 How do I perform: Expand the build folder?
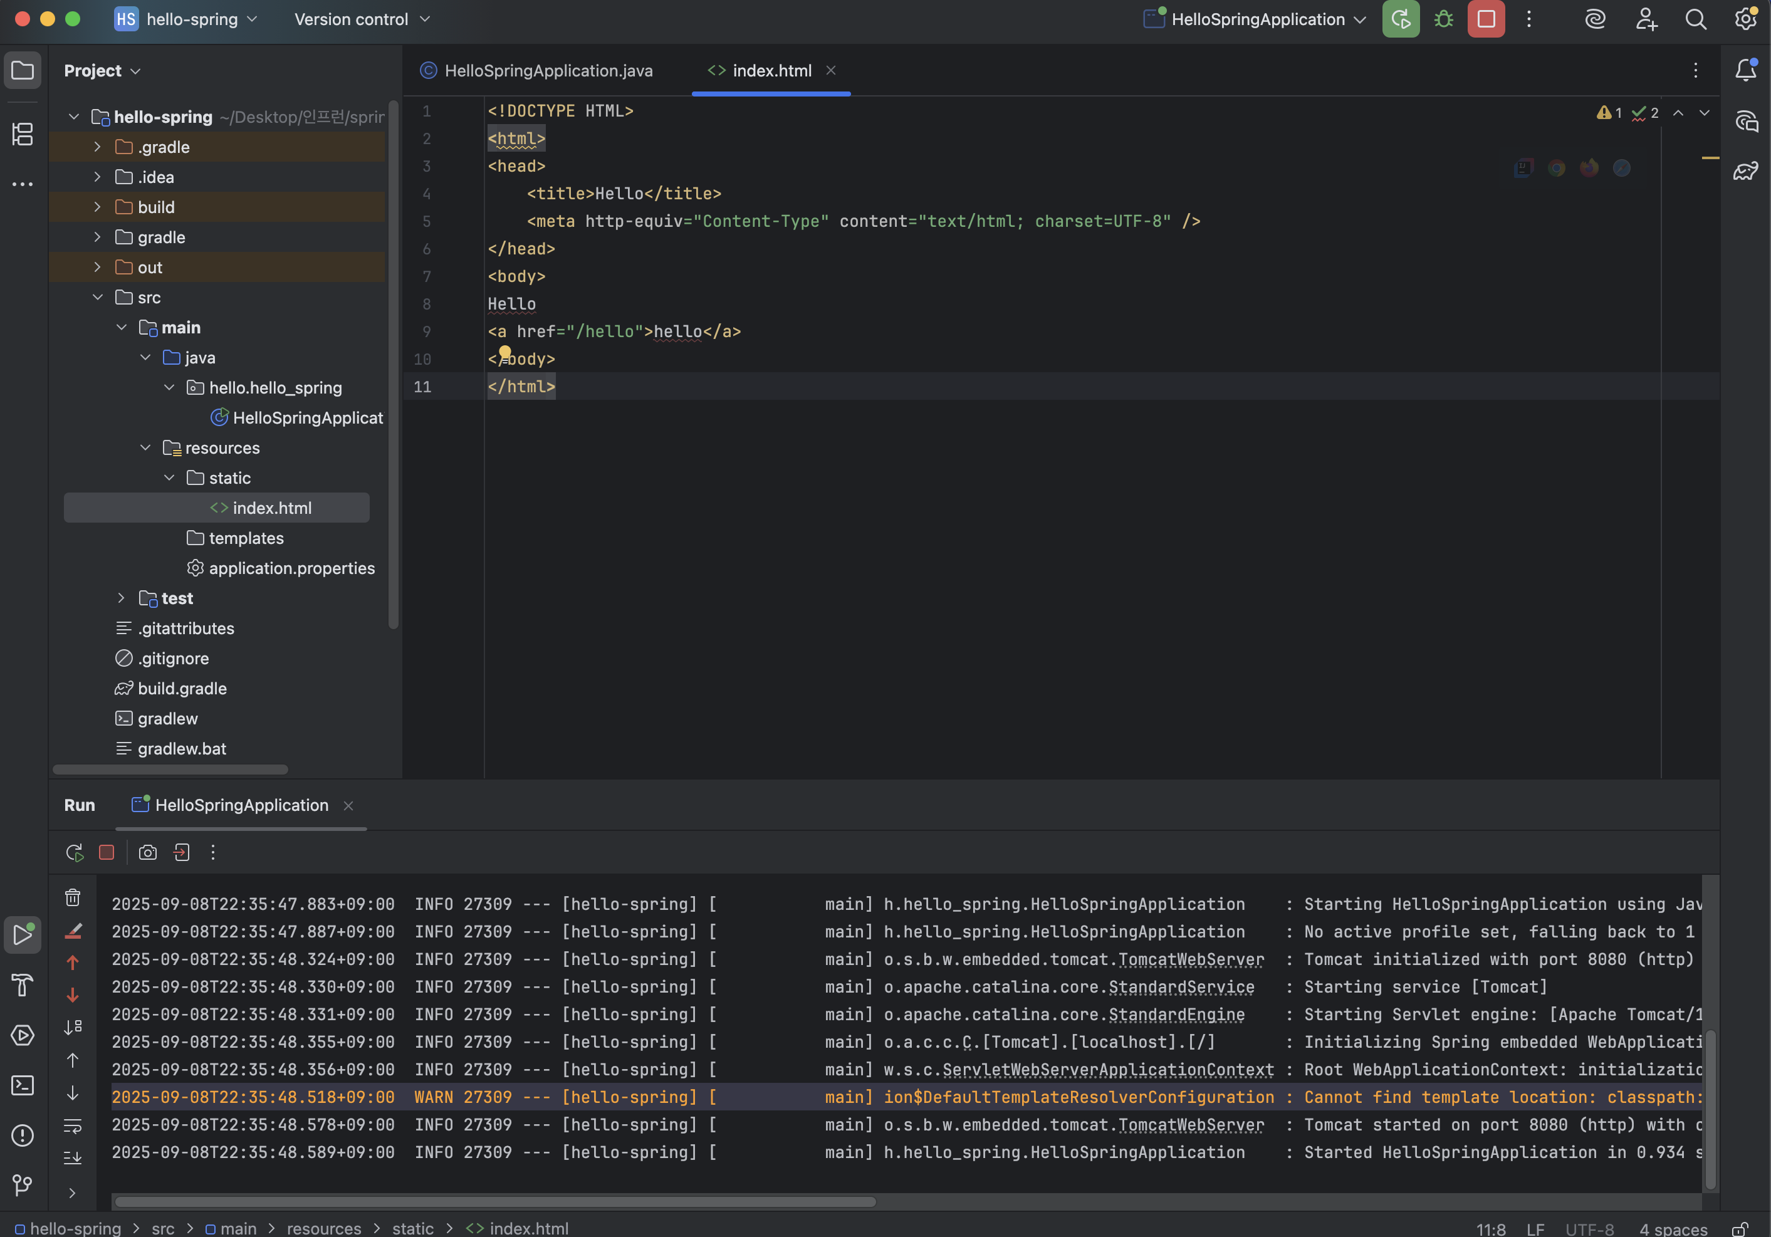(97, 207)
